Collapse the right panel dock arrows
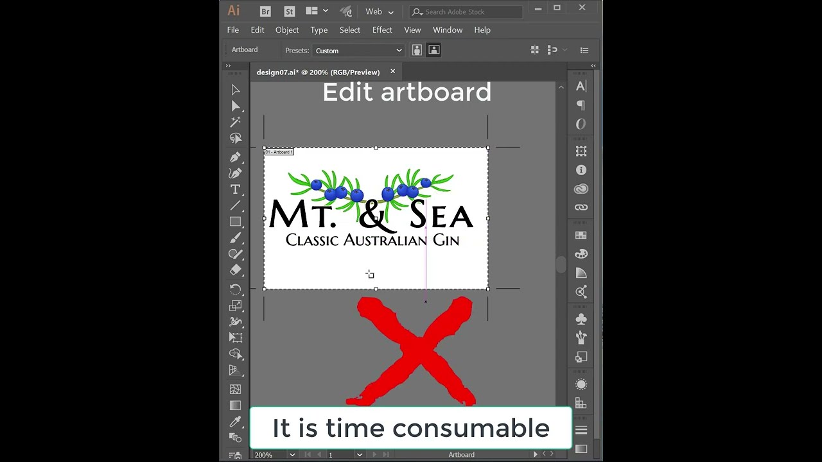This screenshot has width=822, height=462. tap(593, 65)
